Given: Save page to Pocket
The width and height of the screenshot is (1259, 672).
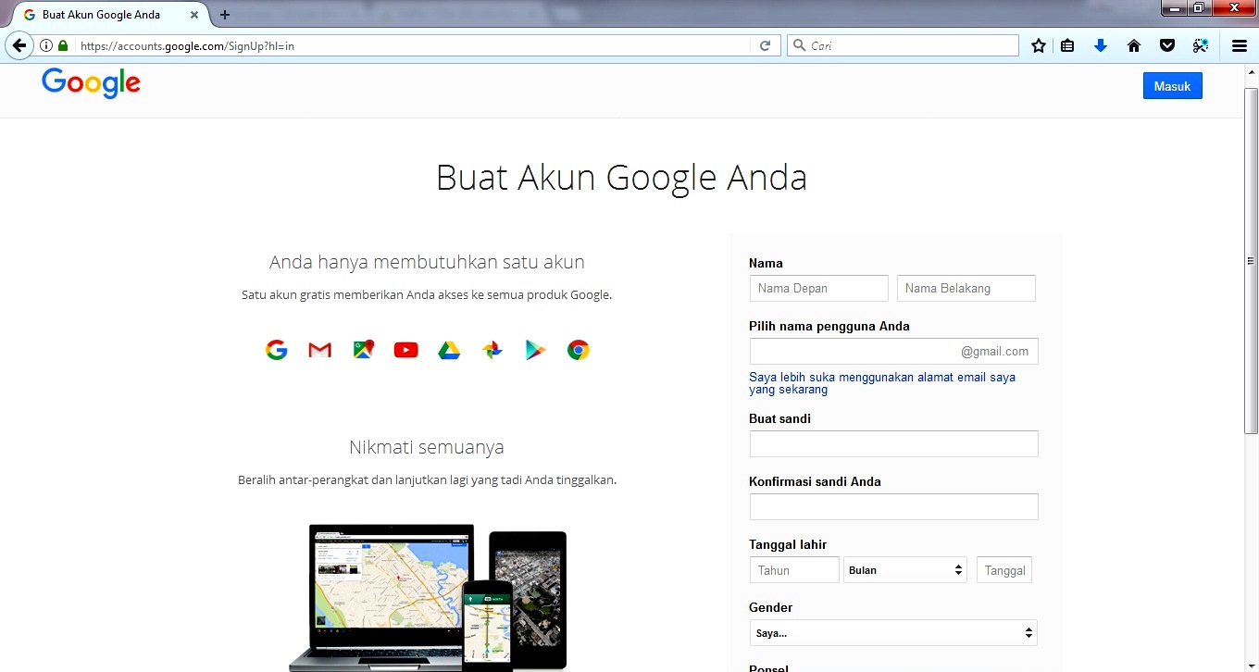Looking at the screenshot, I should click(x=1167, y=44).
